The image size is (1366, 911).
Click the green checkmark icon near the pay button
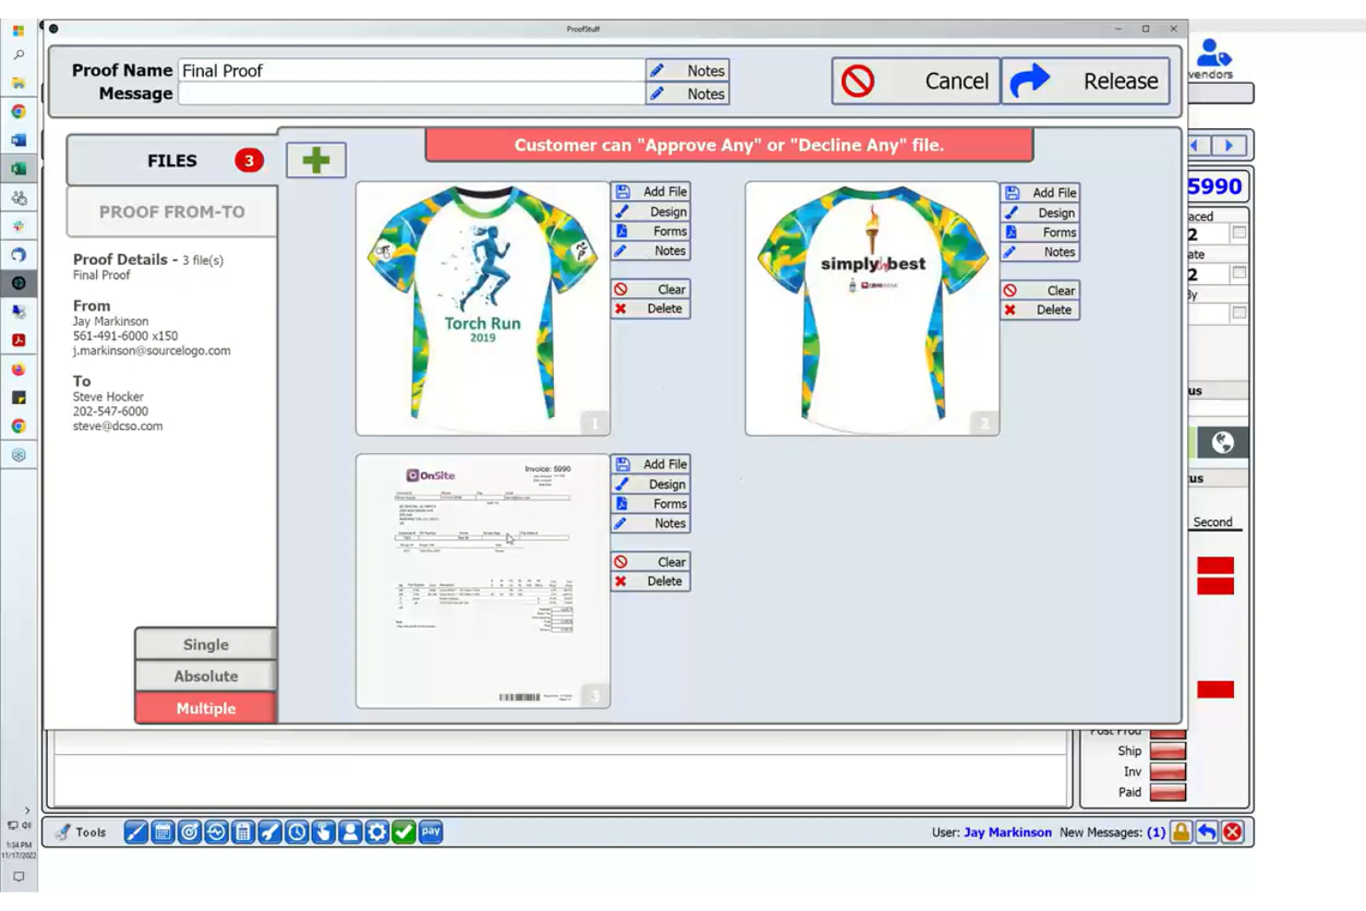pyautogui.click(x=402, y=833)
